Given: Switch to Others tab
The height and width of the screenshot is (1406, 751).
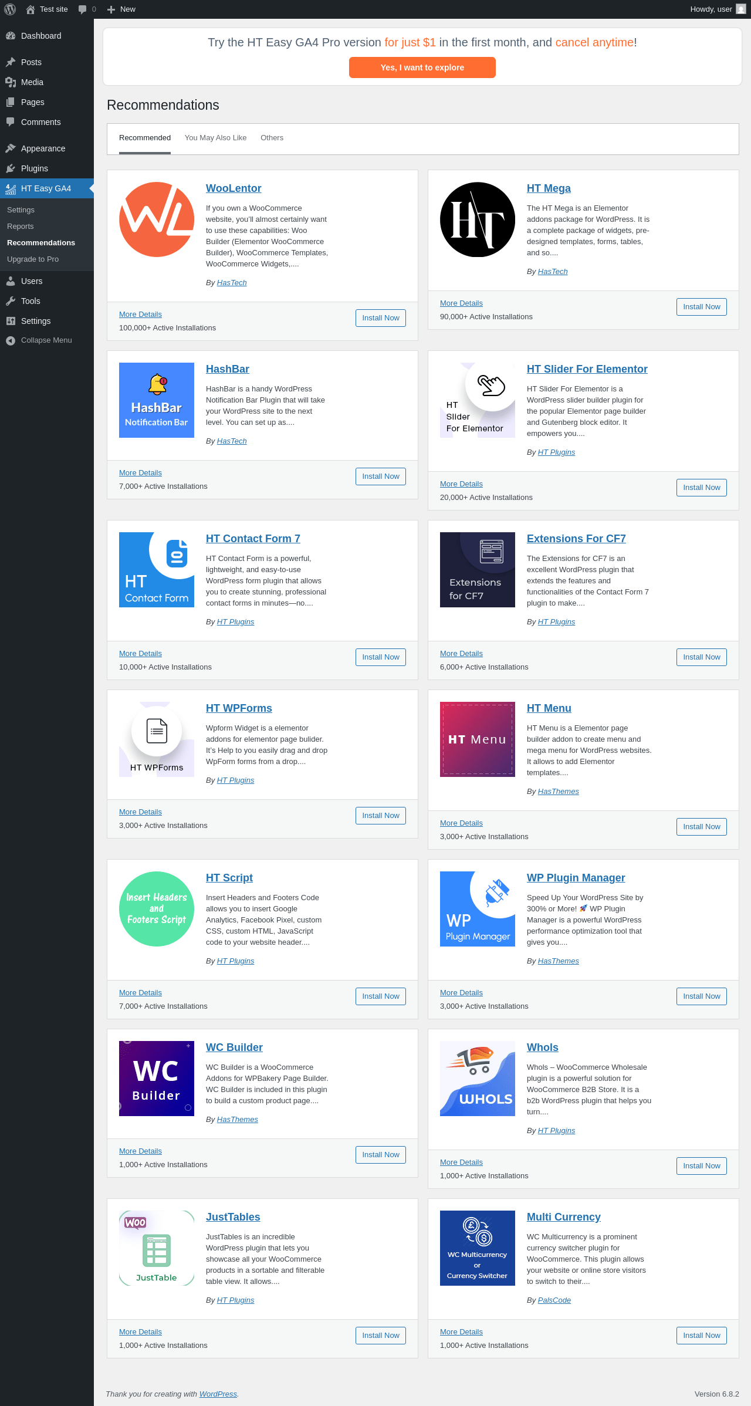Looking at the screenshot, I should tap(272, 138).
